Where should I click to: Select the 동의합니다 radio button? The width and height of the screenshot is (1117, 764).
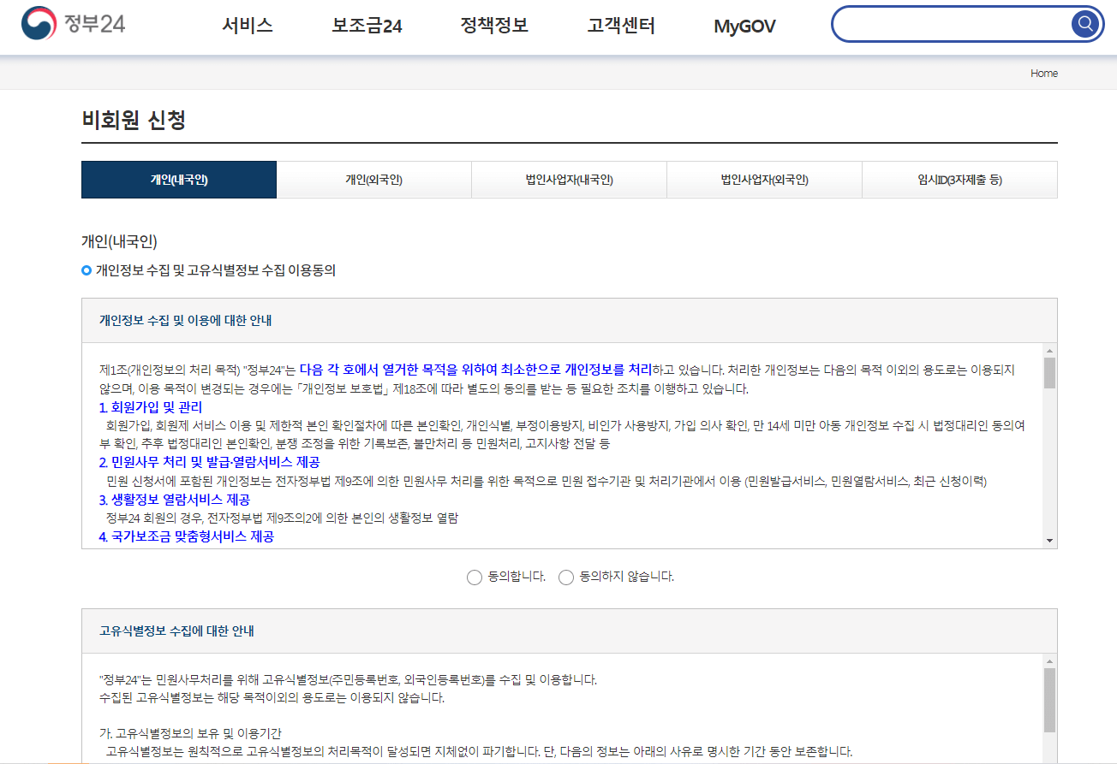pyautogui.click(x=475, y=577)
